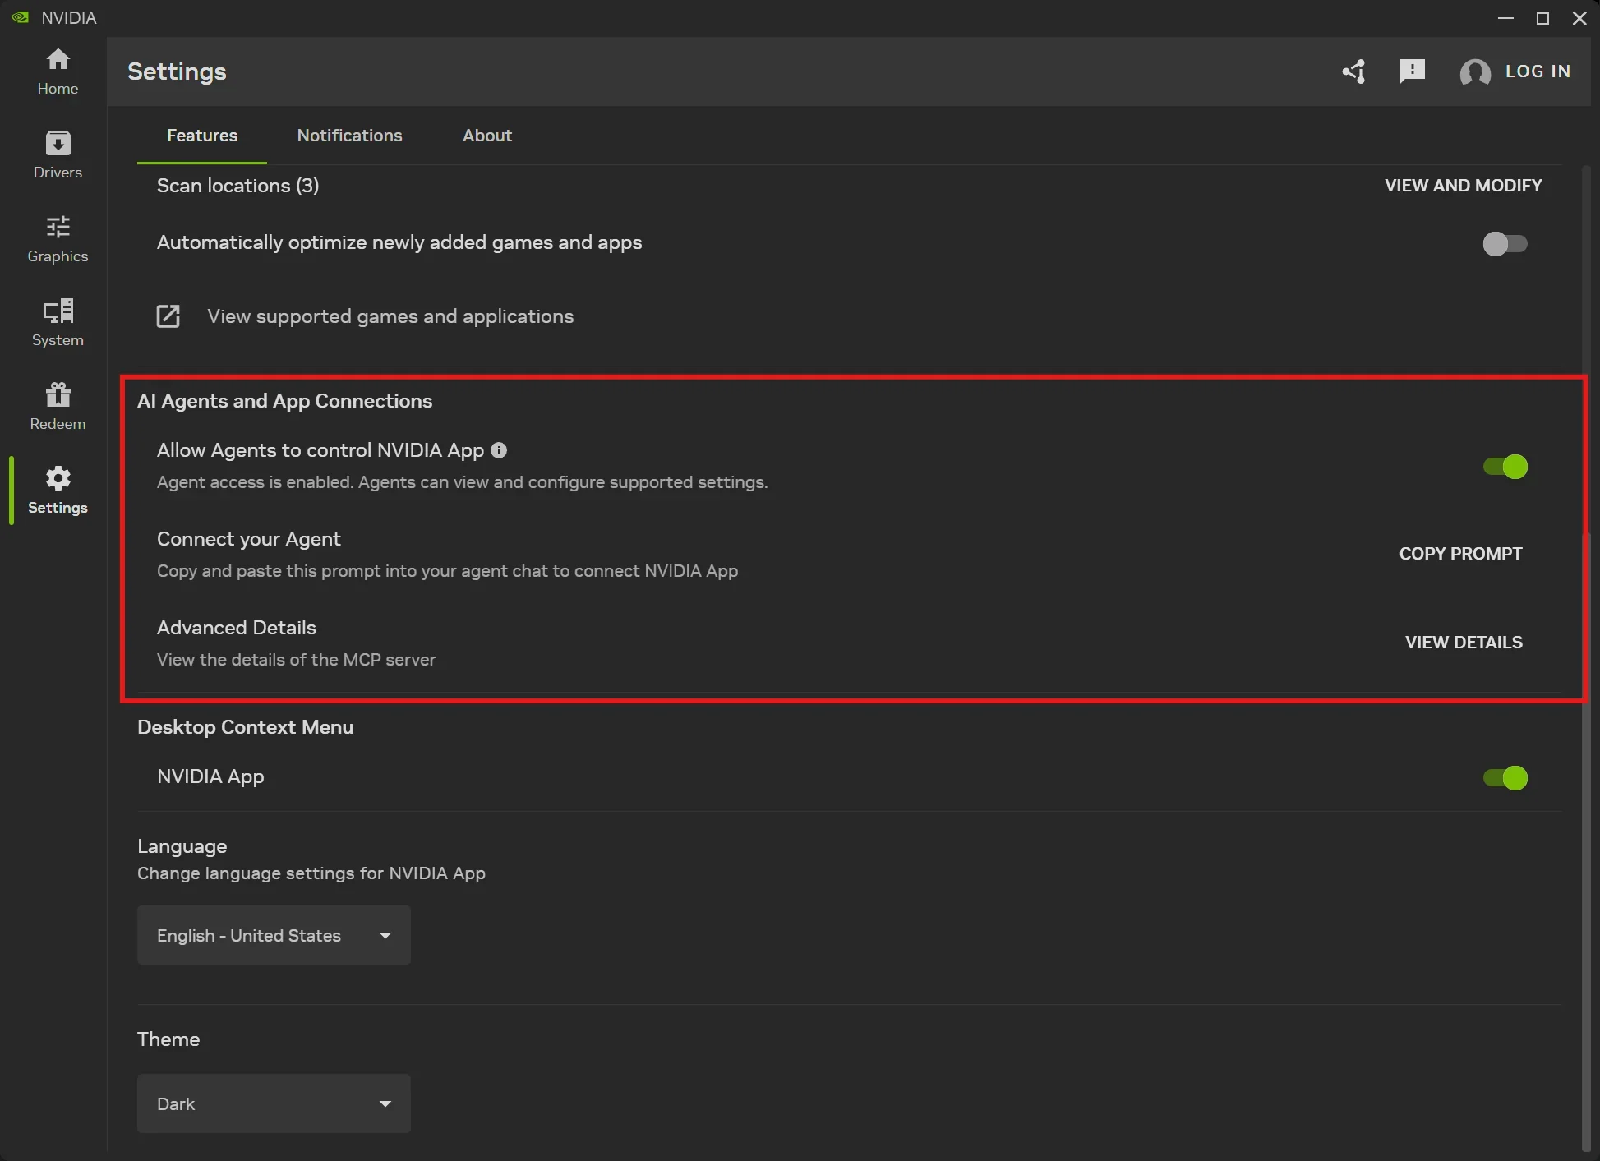Open Redeem gift section
1600x1161 pixels.
58,407
